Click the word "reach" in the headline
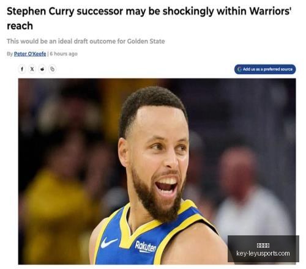 pos(20,26)
